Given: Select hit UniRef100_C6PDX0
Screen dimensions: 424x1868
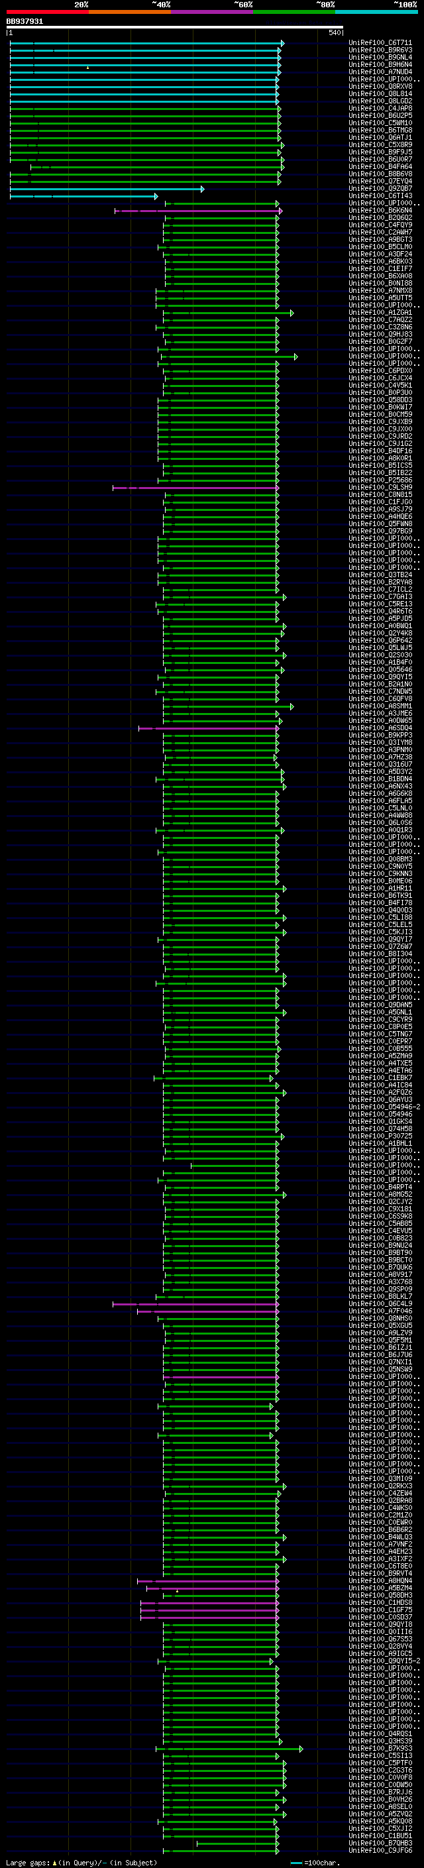Looking at the screenshot, I should tap(380, 370).
